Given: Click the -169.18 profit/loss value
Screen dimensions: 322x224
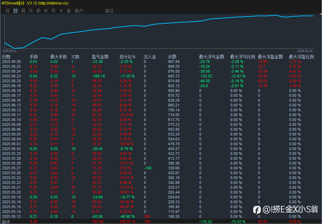Looking at the screenshot, I should point(98,76).
